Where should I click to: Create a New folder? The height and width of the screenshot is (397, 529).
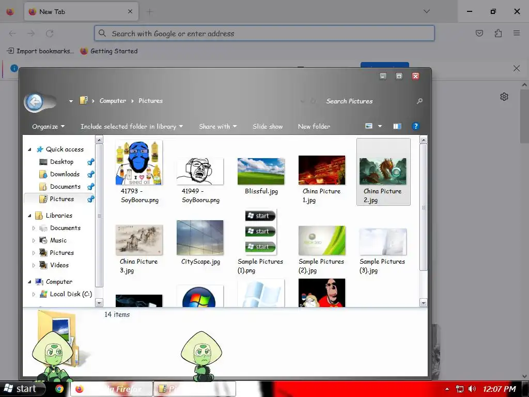314,127
